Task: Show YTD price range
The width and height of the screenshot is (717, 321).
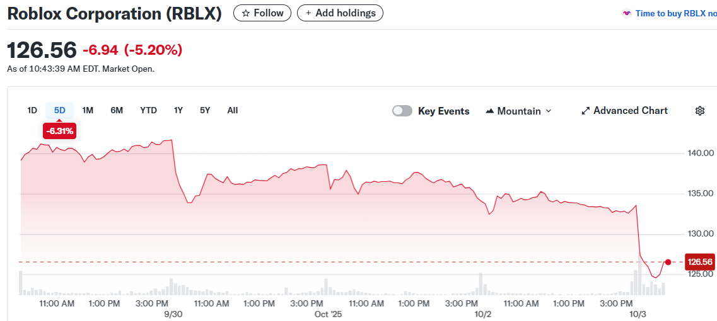Action: tap(148, 111)
